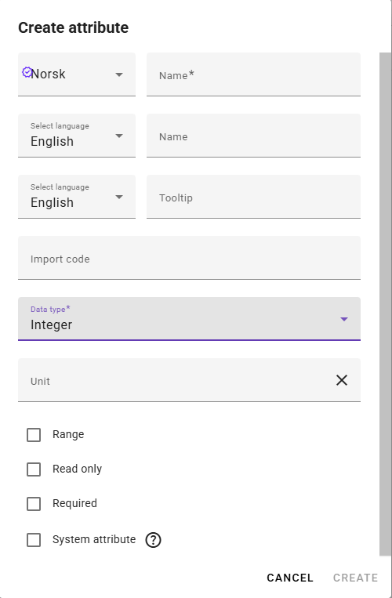Toggle the System attribute checkbox

pos(34,540)
